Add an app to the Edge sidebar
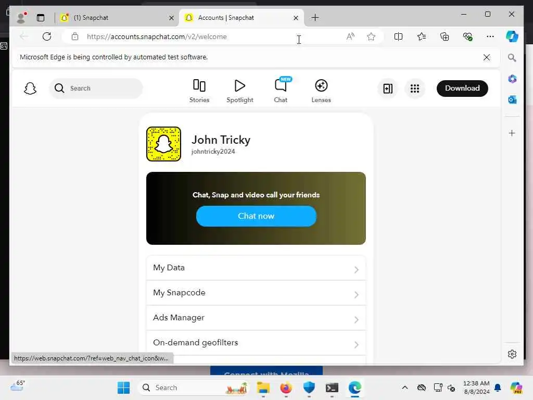Viewport: 533px width, 400px height. (x=512, y=133)
